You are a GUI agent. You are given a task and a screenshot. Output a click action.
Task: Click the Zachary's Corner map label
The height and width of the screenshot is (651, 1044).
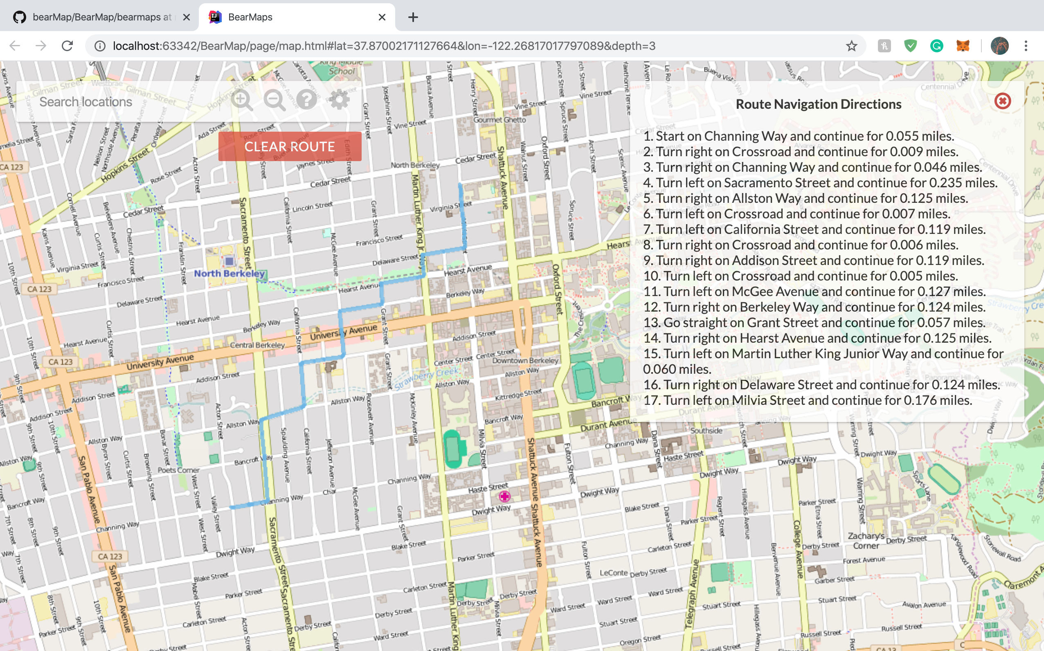coord(866,541)
